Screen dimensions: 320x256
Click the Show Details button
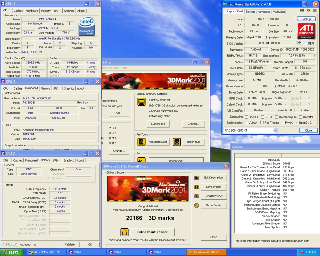pyautogui.click(x=213, y=205)
